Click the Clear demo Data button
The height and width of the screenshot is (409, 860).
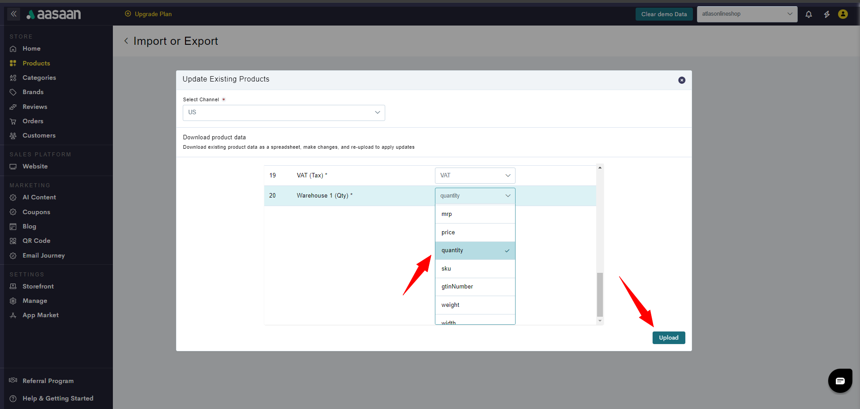(x=664, y=14)
